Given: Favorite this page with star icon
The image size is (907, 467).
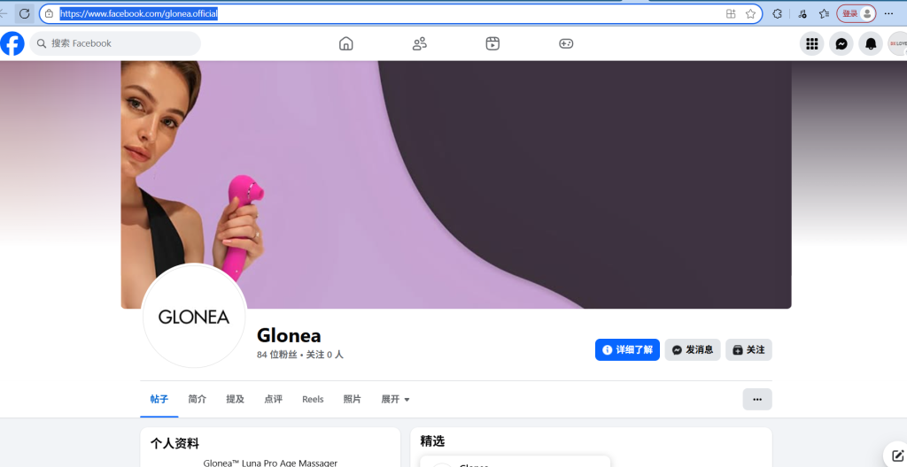Looking at the screenshot, I should [750, 14].
